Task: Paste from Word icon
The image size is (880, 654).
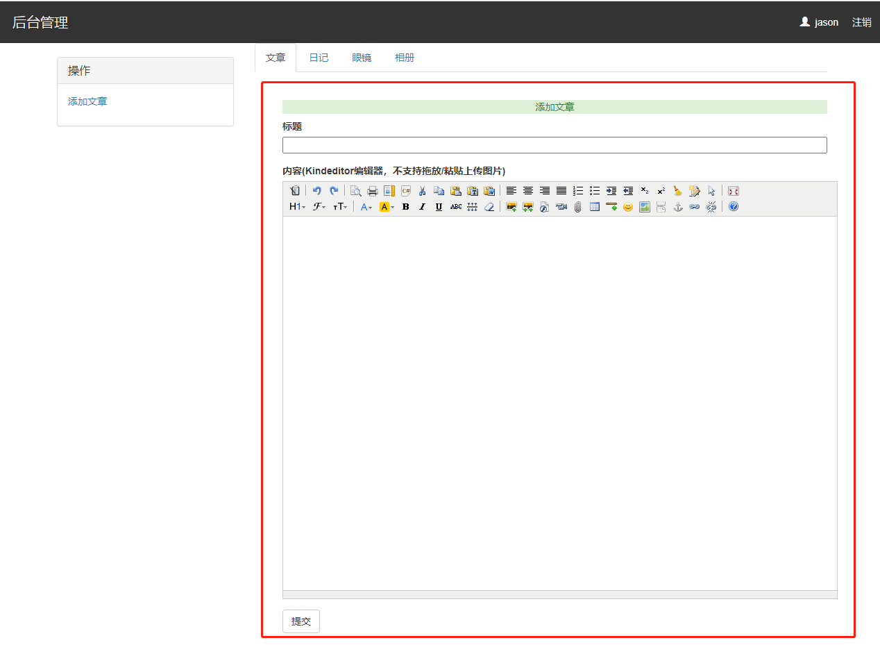Action: [x=489, y=191]
